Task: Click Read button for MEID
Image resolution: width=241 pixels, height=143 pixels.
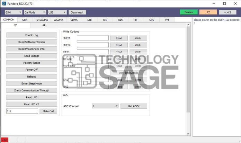Action: [x=119, y=52]
